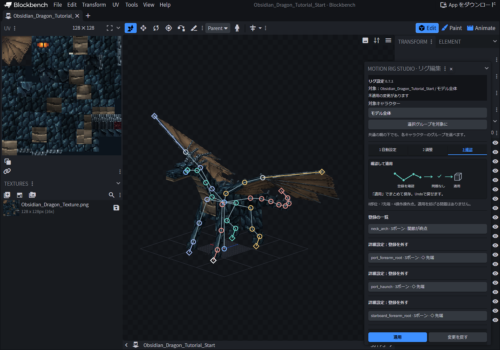Click the UV fullscreen expand icon

(x=110, y=28)
